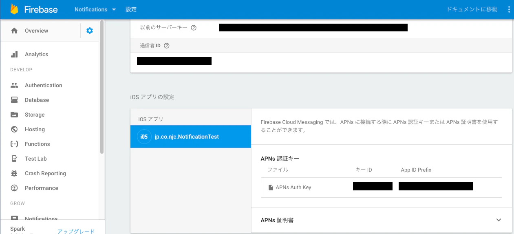Click the Hosting globe icon
The image size is (514, 234).
click(x=14, y=129)
